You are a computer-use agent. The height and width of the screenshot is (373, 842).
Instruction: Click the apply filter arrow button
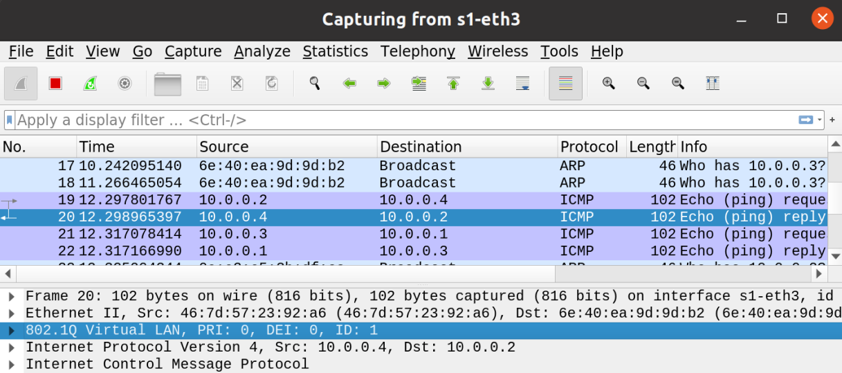point(806,120)
